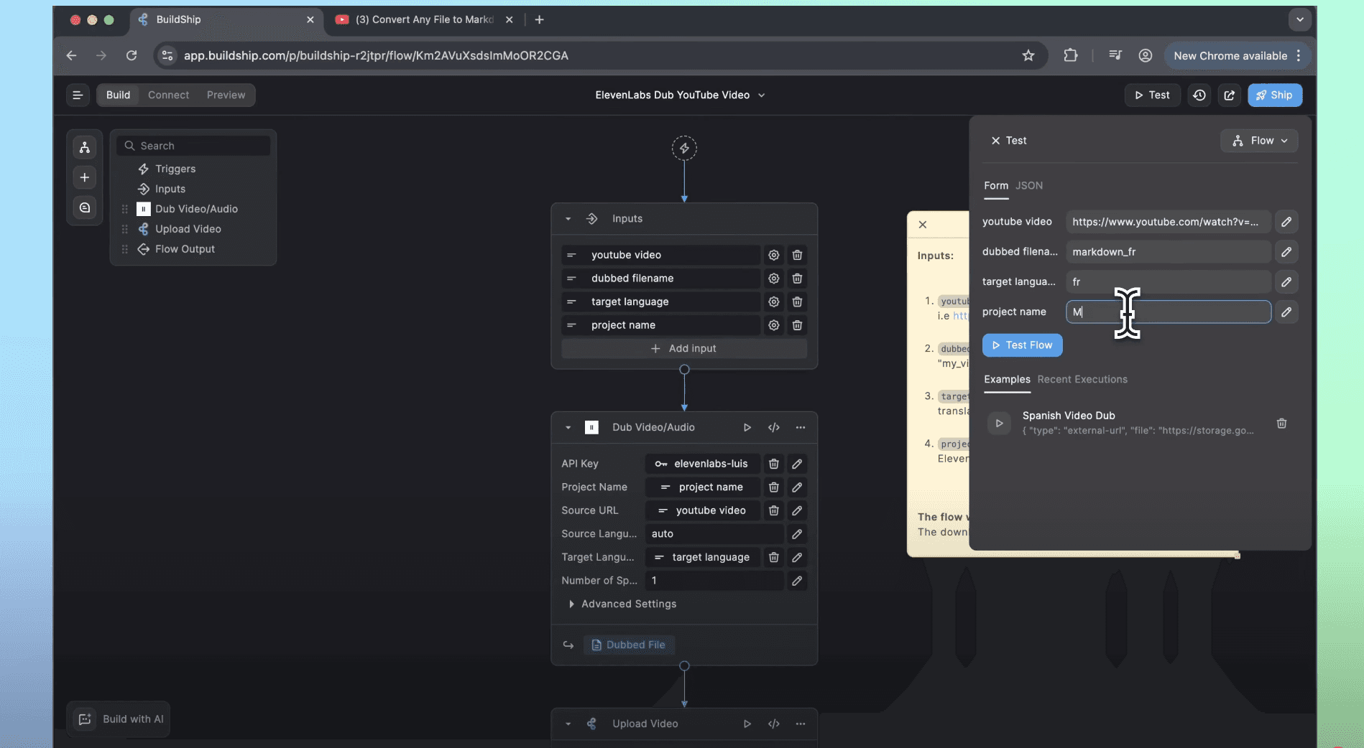Close the yellow Inputs note
1364x748 pixels.
(923, 225)
